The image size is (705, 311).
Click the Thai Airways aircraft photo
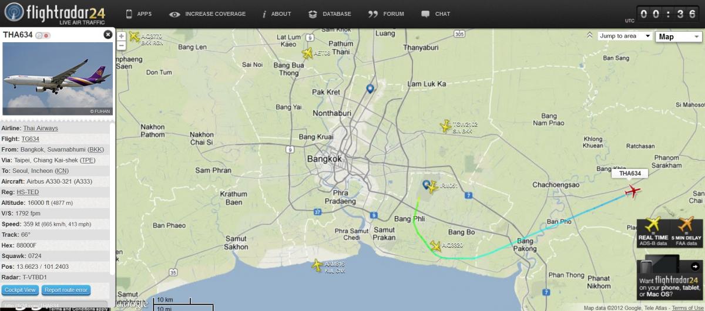pos(58,79)
